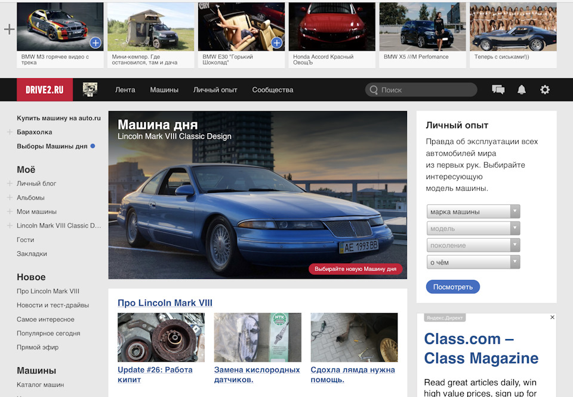Viewport: 573px width, 397px height.
Task: Open the модель dropdown
Action: (473, 228)
